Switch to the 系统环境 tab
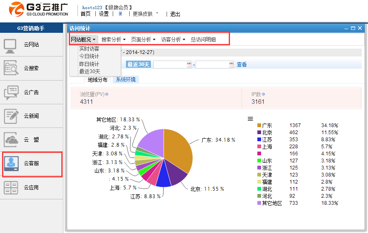Screen dimensions: 368x233 [126, 79]
